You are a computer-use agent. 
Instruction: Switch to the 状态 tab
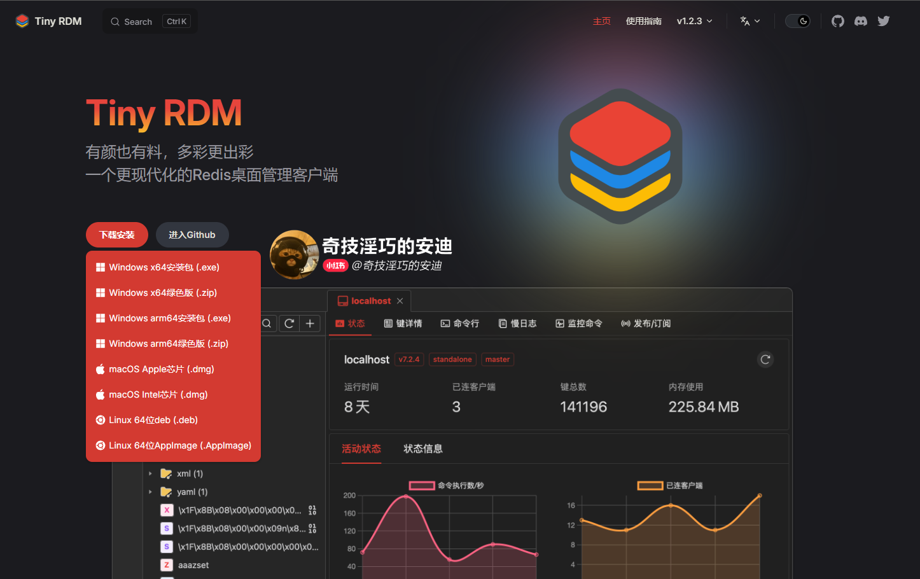pos(350,323)
